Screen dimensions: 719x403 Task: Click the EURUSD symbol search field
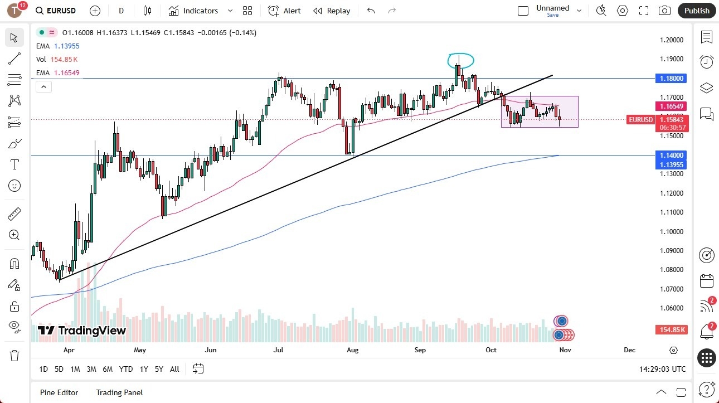click(61, 11)
